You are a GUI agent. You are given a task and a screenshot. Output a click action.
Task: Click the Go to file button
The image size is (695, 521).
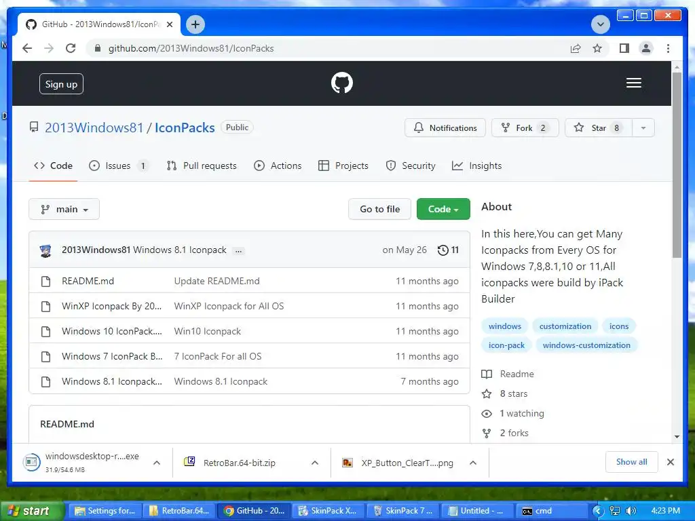380,209
